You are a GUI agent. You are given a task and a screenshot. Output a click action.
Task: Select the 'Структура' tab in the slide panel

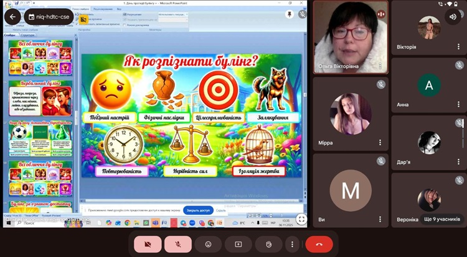(27, 35)
